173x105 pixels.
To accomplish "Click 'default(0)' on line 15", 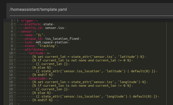I will [x=140, y=71].
